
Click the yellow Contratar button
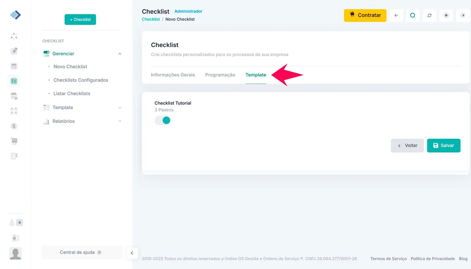365,15
